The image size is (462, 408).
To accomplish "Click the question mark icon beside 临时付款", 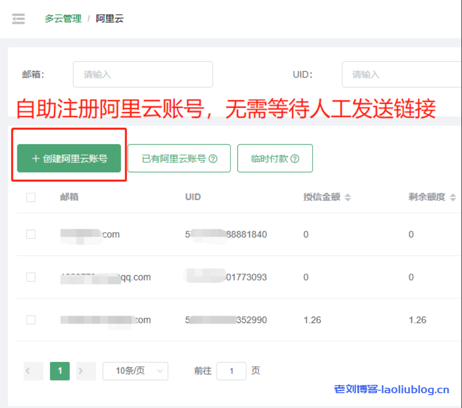I will pyautogui.click(x=295, y=158).
